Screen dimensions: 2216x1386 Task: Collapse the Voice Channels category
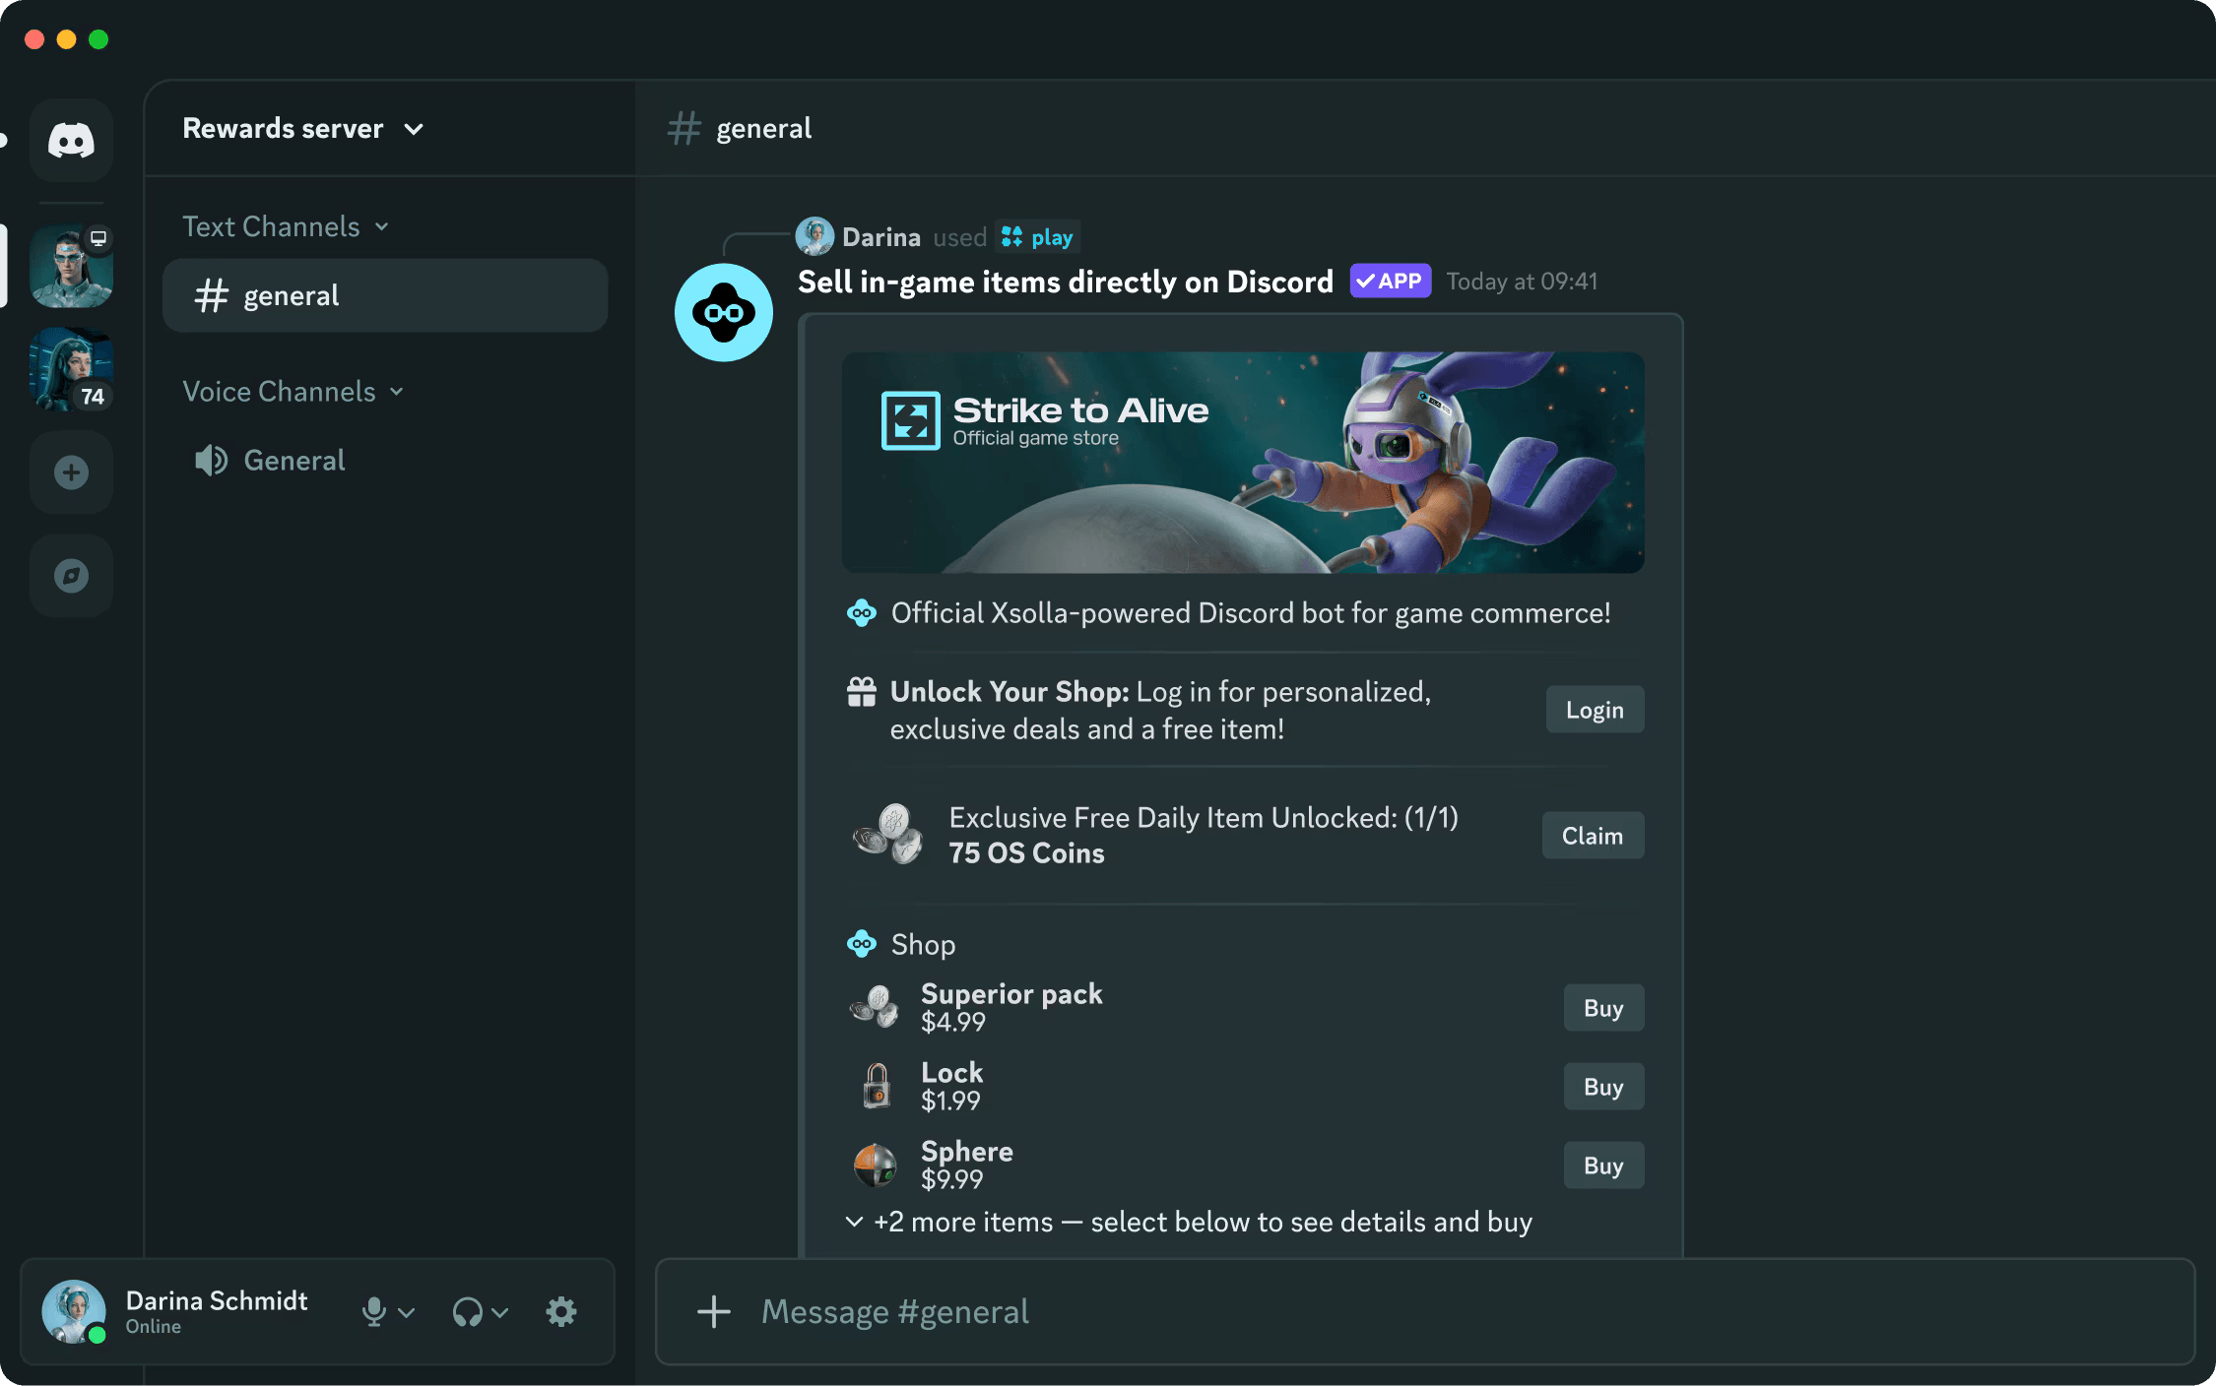293,391
